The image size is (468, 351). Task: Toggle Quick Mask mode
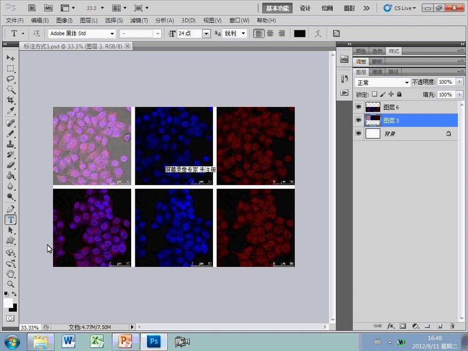[11, 318]
